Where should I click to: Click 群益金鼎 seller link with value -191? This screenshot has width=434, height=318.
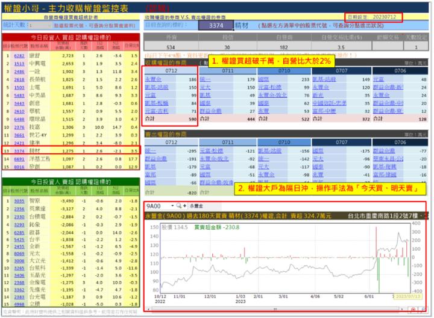point(156,159)
